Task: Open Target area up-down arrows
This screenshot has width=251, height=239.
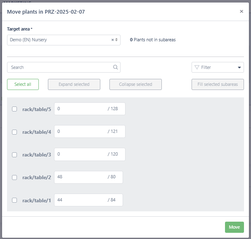Action: click(x=116, y=40)
